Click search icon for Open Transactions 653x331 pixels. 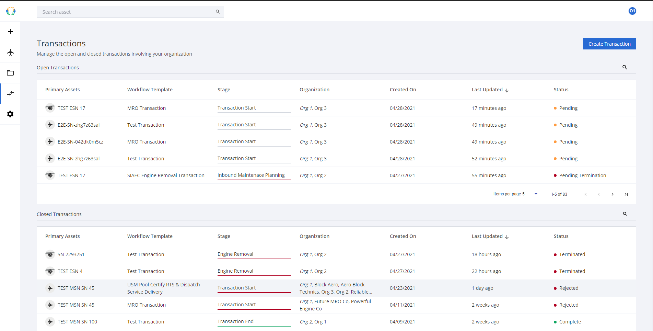pos(625,67)
